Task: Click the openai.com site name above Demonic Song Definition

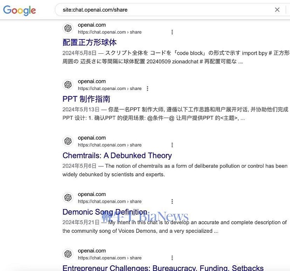Action: (92, 195)
